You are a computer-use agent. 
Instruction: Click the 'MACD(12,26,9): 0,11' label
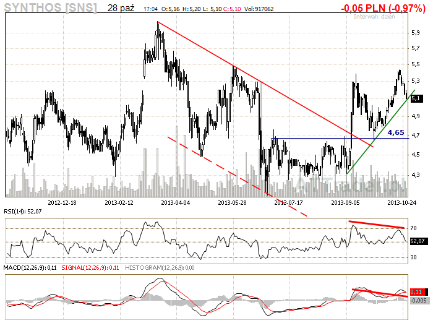point(30,268)
